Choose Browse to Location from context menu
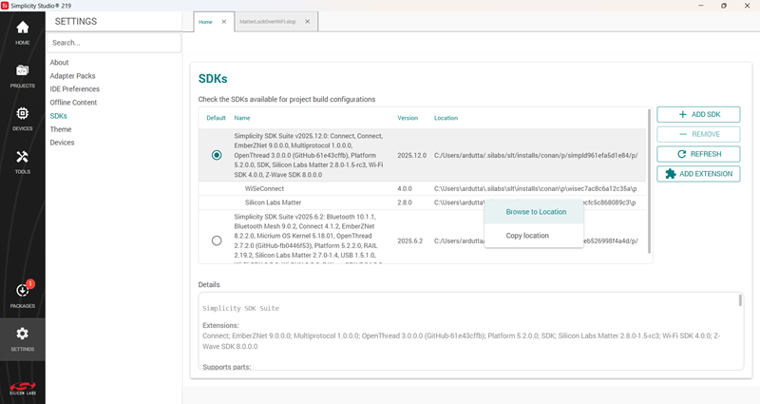Screen dimensions: 760x404 tap(534, 212)
